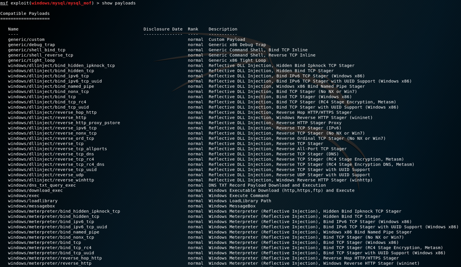Click windows/loadlibrary payload name
The width and height of the screenshot is (461, 267).
(33, 201)
